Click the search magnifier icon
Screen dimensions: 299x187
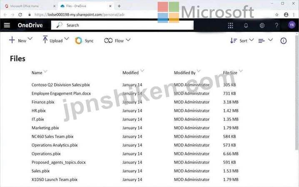[x=59, y=25]
